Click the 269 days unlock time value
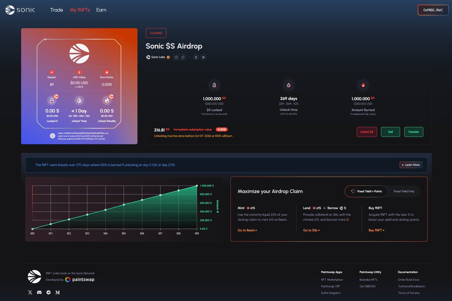This screenshot has width=452, height=301. [289, 98]
